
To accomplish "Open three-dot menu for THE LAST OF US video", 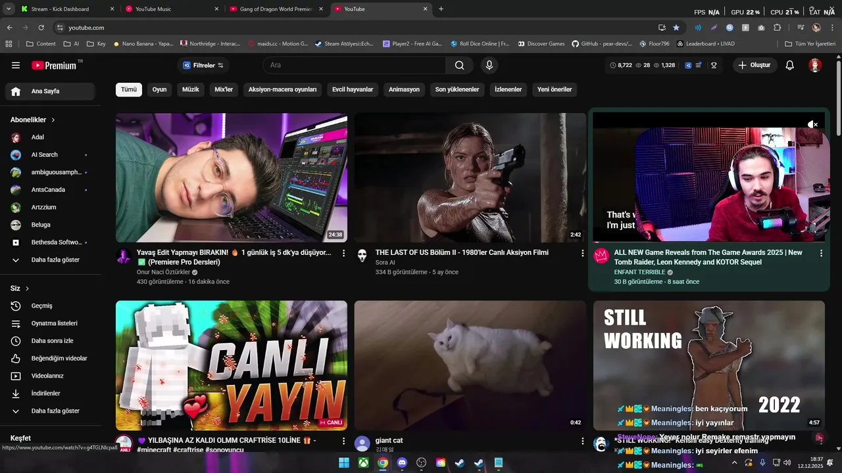I will pyautogui.click(x=582, y=253).
